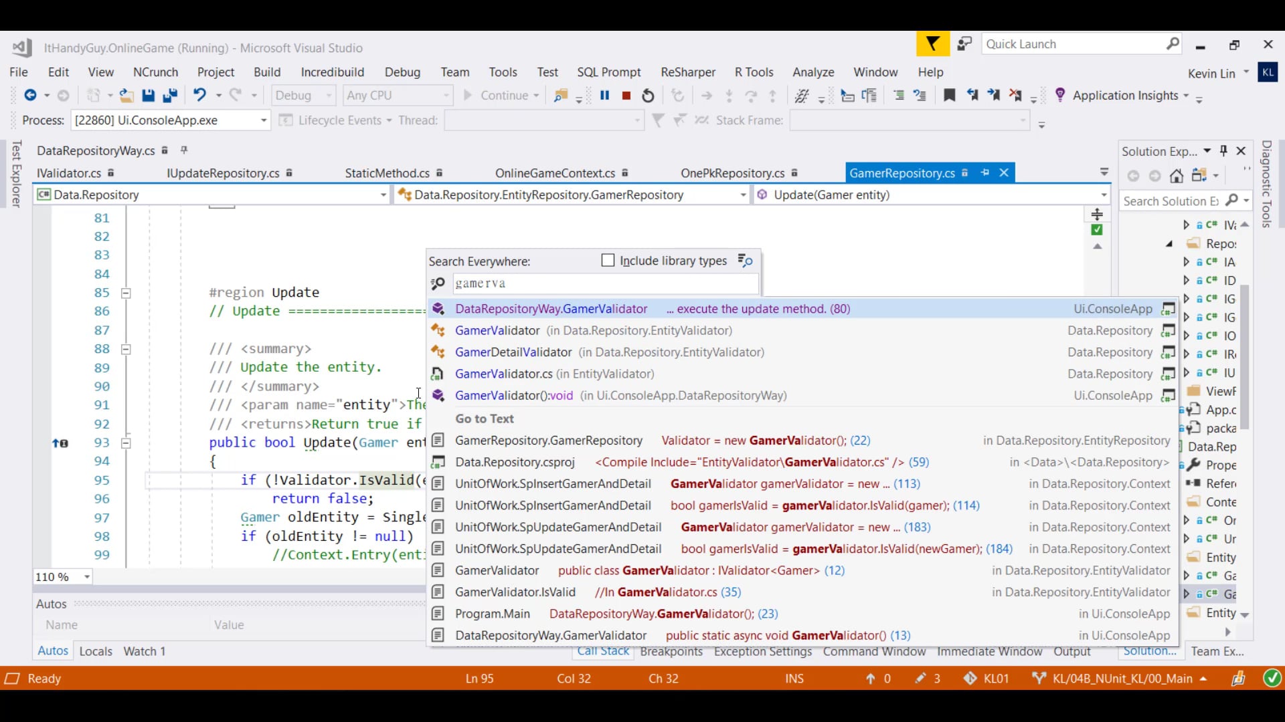This screenshot has width=1285, height=722.
Task: Open the Update(Gamer entity) member dropdown
Action: coord(1104,195)
